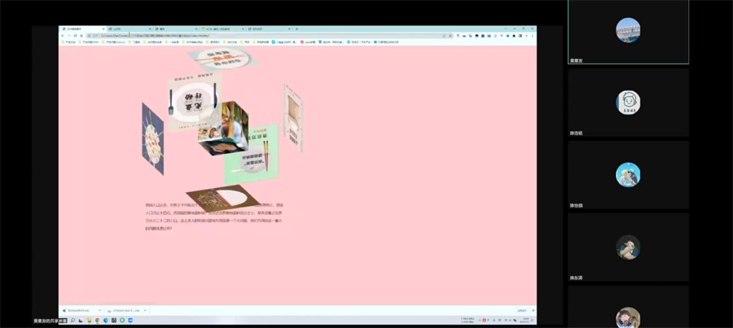The height and width of the screenshot is (328, 733).
Task: Click the astronaut avatar of second participant
Action: tap(628, 103)
